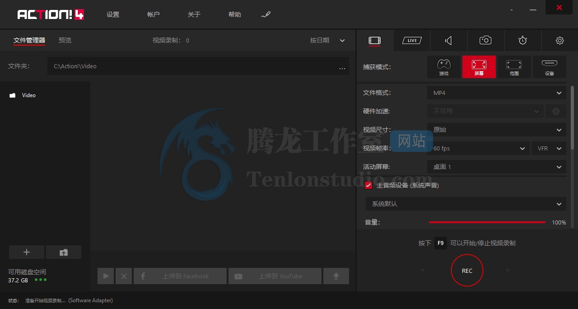The height and width of the screenshot is (309, 578).
Task: Open the system default audio device dropdown
Action: [x=466, y=204]
